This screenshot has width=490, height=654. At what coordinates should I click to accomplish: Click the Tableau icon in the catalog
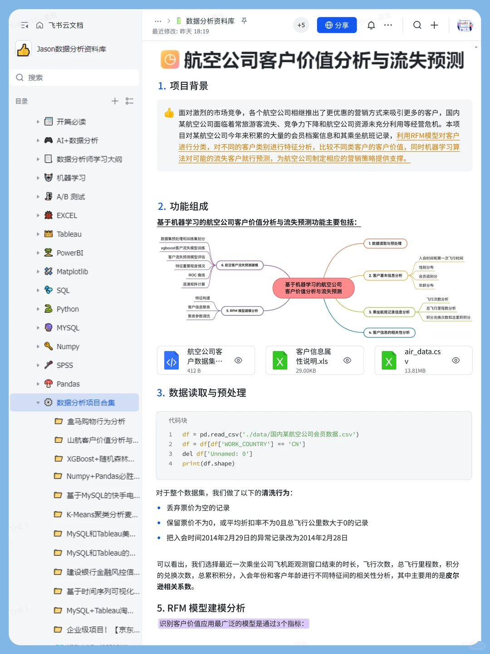pos(49,234)
